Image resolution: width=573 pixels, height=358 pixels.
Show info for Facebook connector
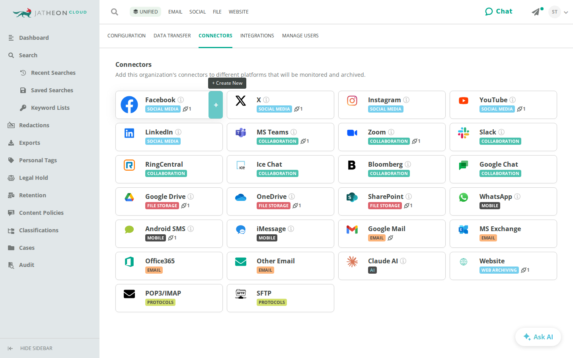(x=181, y=100)
